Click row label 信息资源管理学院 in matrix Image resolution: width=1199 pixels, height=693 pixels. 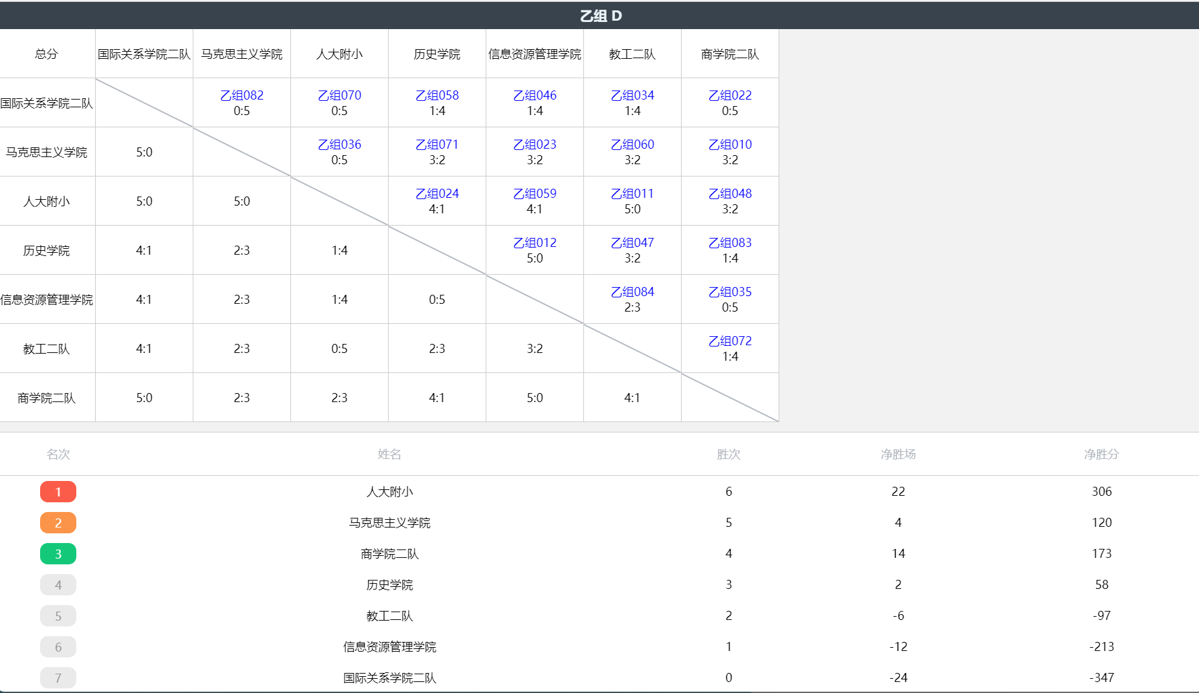(47, 299)
